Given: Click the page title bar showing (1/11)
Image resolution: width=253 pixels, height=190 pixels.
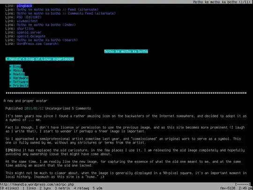Looking at the screenshot, I should tap(222, 2).
